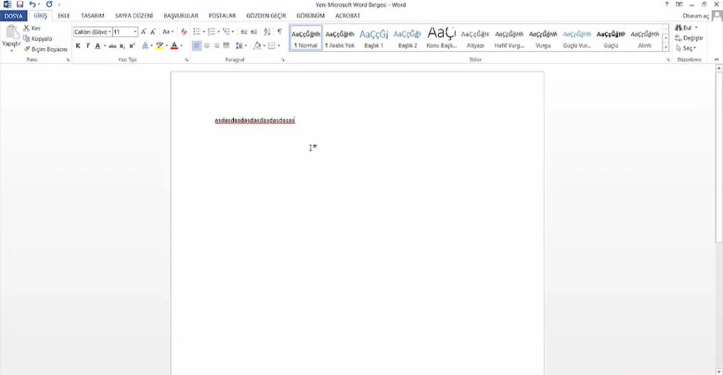Expand the styles gallery more arrow
The image size is (723, 375).
[666, 47]
